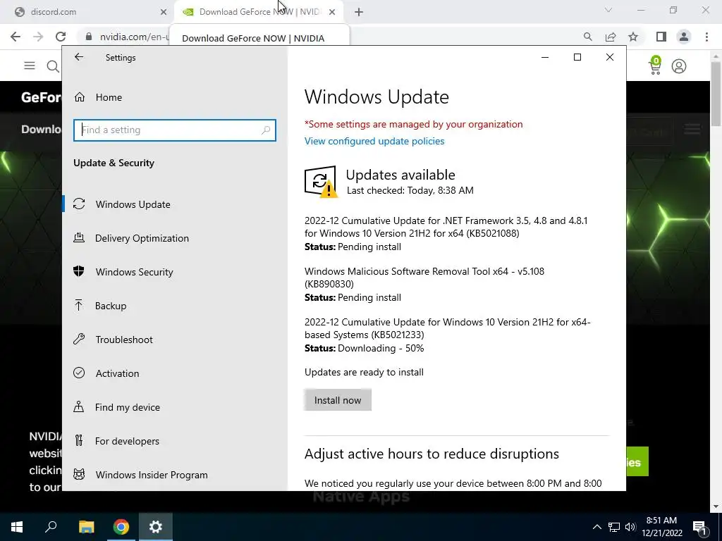Click the volume speaker tray icon
Image resolution: width=722 pixels, height=541 pixels.
(x=630, y=527)
